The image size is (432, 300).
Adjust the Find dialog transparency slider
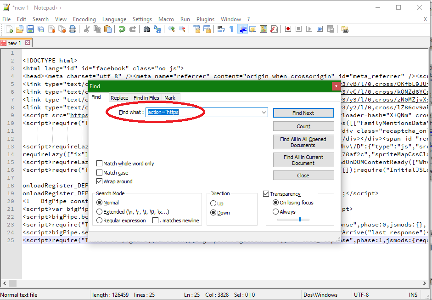(300, 220)
